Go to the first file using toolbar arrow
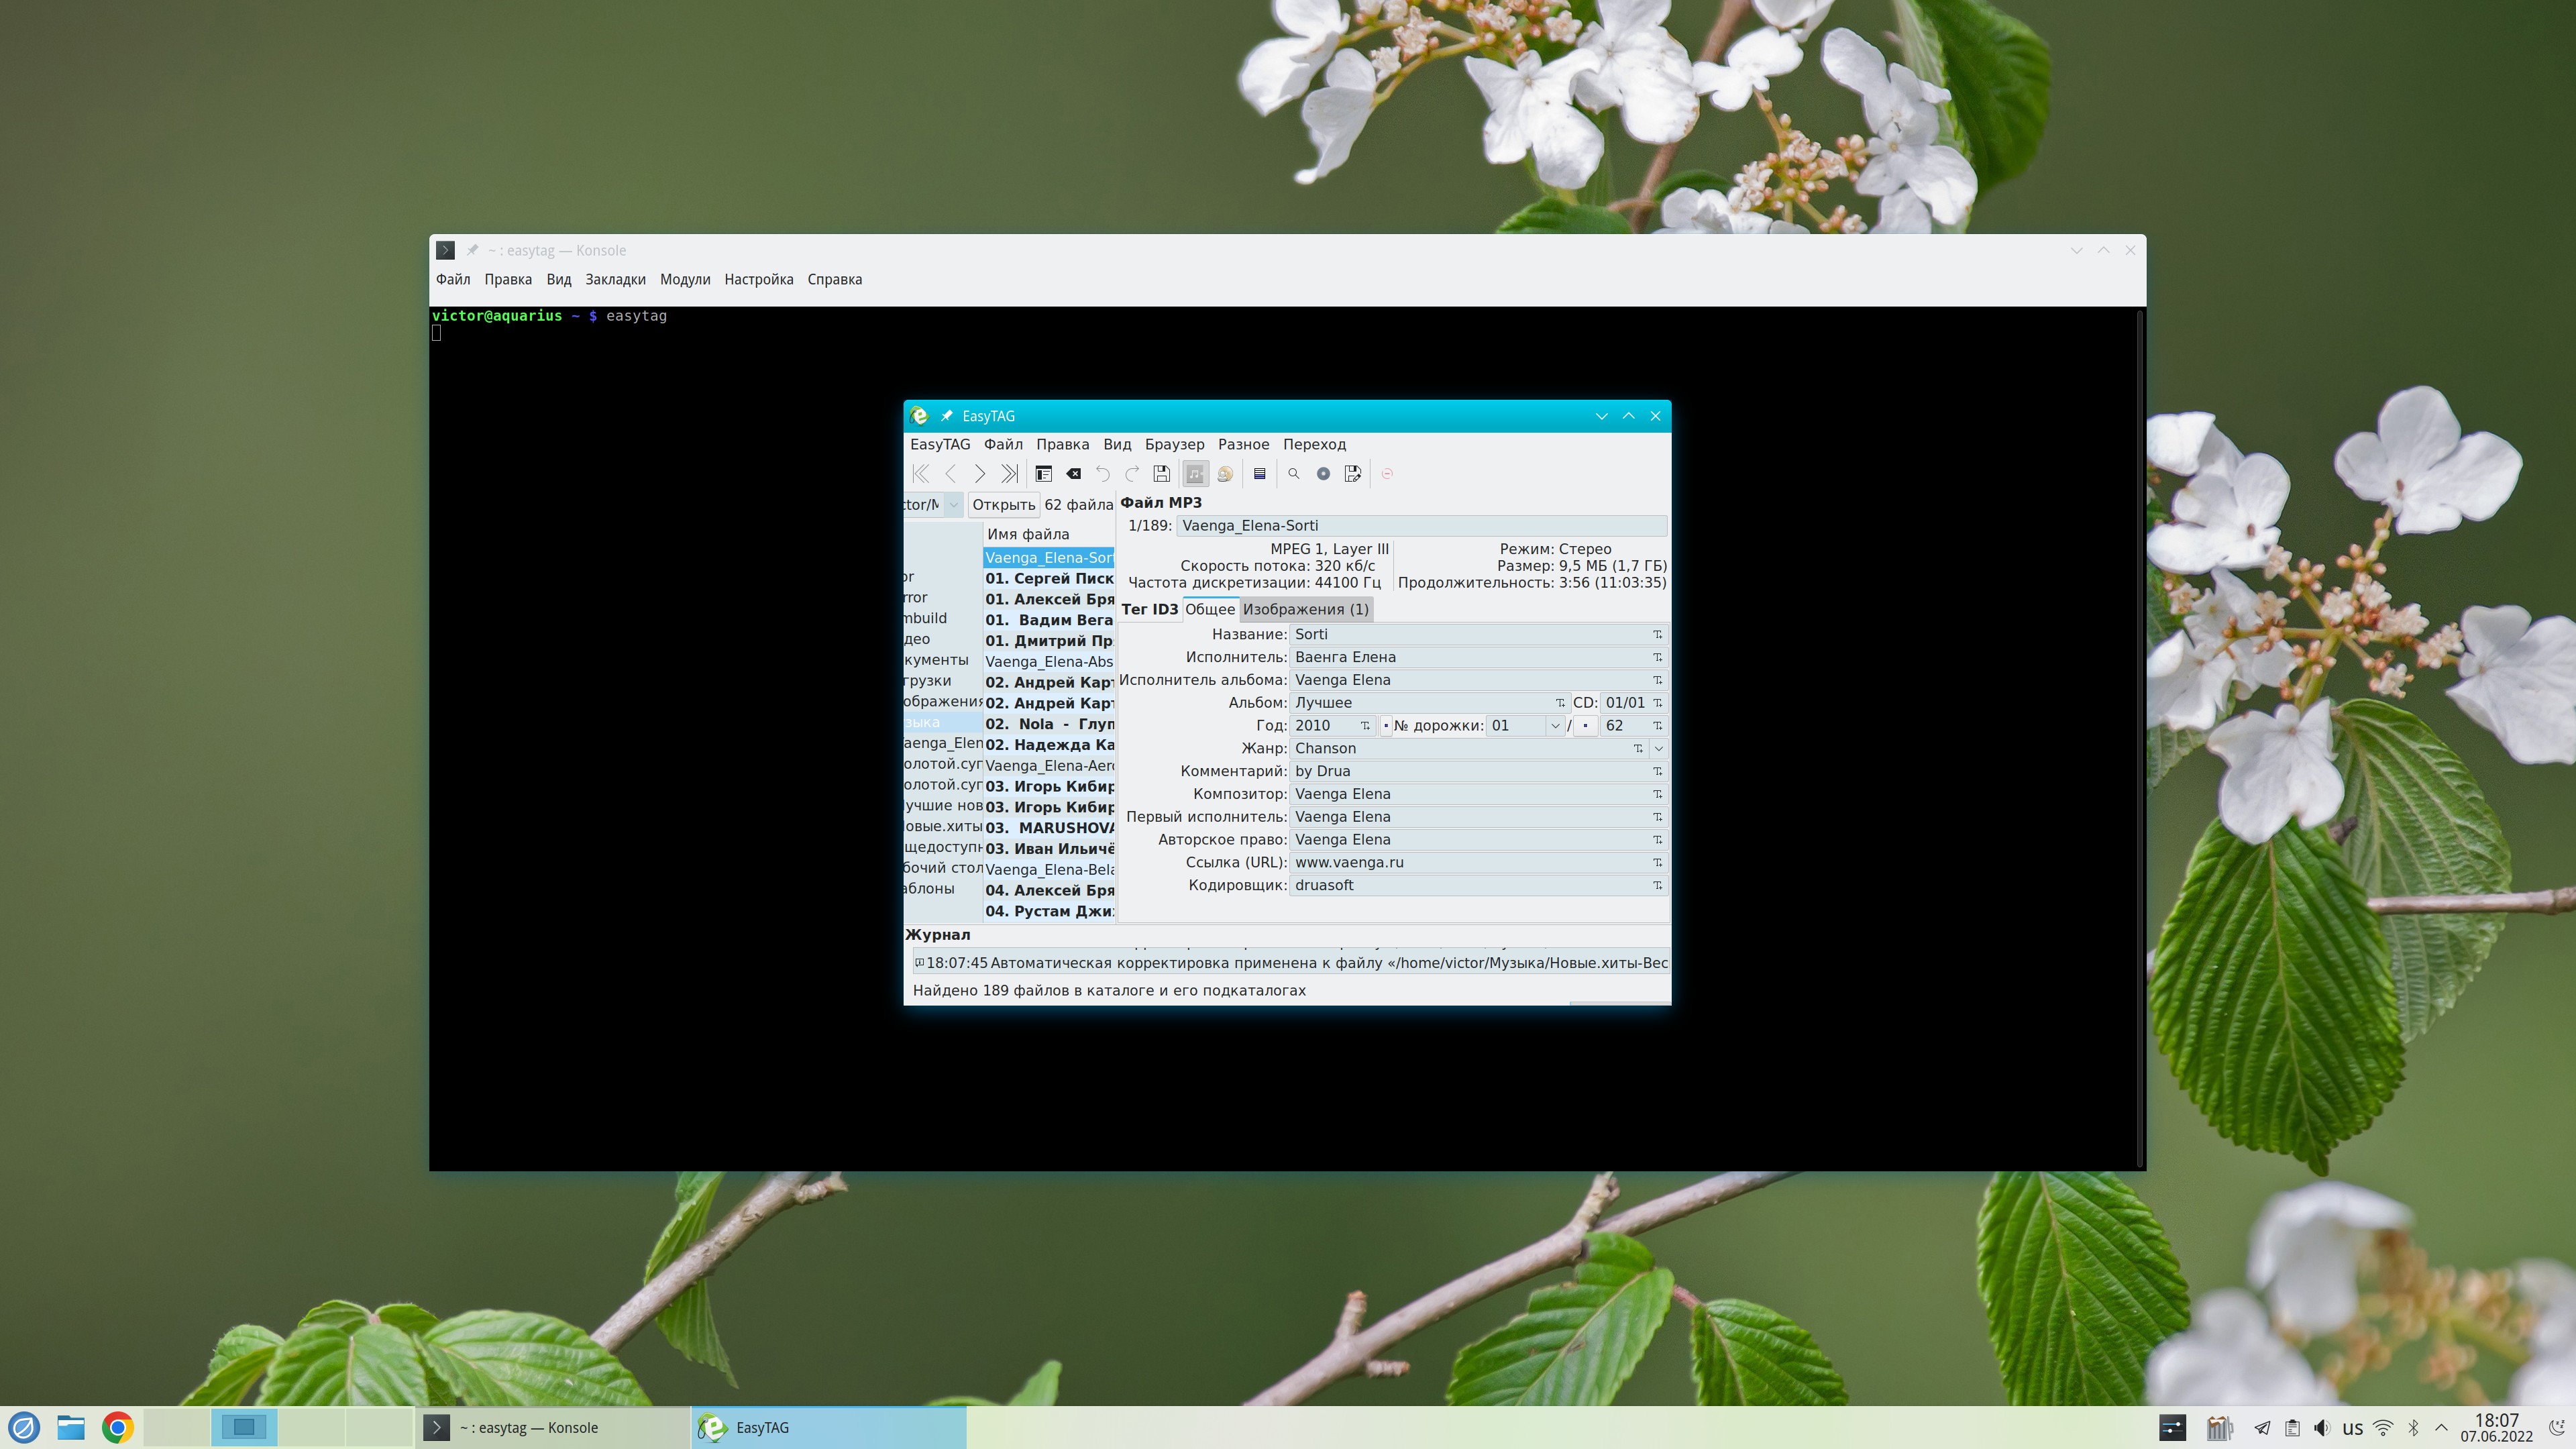The height and width of the screenshot is (1449, 2576). (921, 474)
